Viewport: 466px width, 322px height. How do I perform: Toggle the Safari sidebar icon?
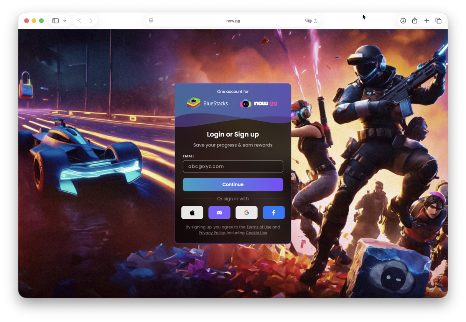pyautogui.click(x=56, y=21)
